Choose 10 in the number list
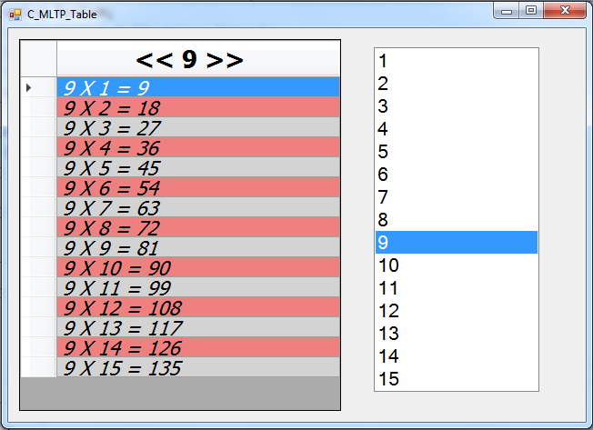 457,265
